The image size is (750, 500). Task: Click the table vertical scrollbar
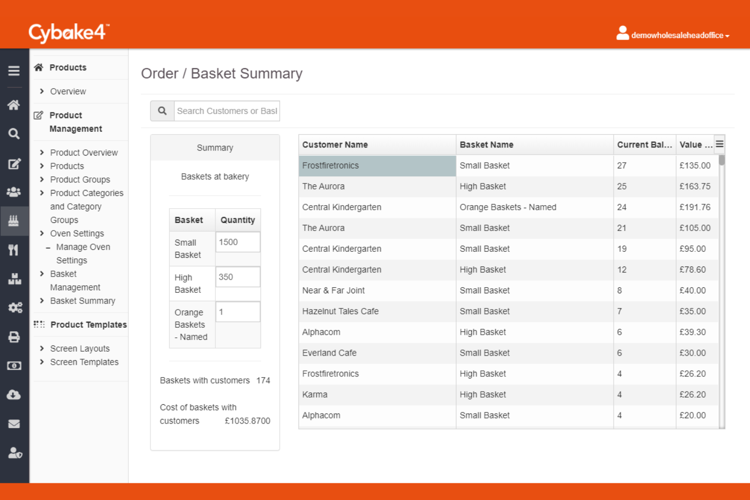(x=722, y=291)
